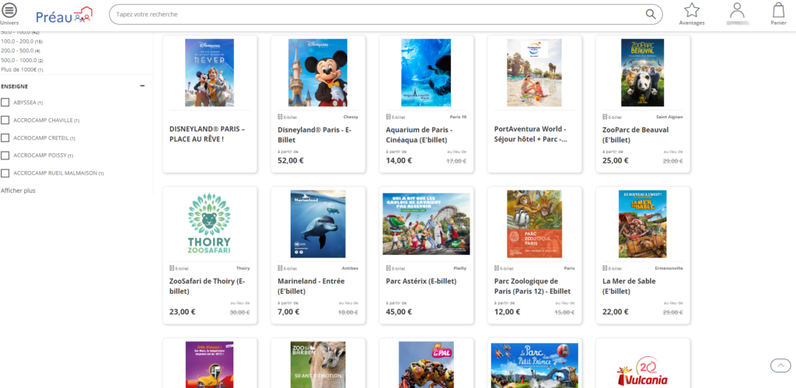Open Zoo de la Barben kangaroo image
The width and height of the screenshot is (796, 388).
pyautogui.click(x=318, y=365)
